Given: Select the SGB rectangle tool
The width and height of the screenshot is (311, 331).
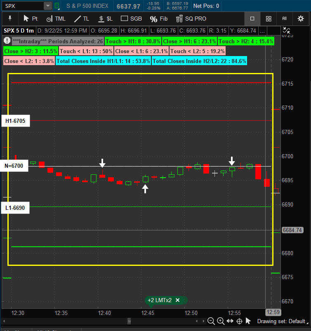Looking at the screenshot, I should click(x=131, y=19).
